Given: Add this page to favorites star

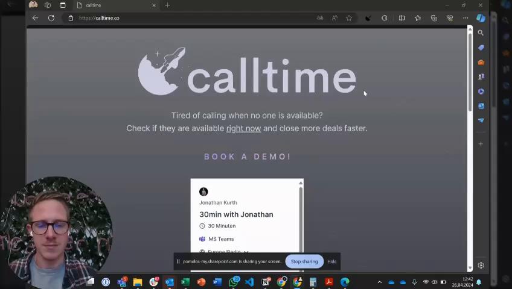Looking at the screenshot, I should tap(349, 18).
